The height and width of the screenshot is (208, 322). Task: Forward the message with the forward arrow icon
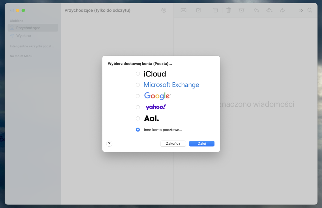click(282, 10)
